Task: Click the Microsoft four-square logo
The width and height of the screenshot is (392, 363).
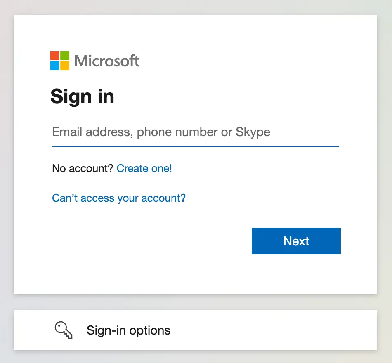Action: click(x=59, y=60)
